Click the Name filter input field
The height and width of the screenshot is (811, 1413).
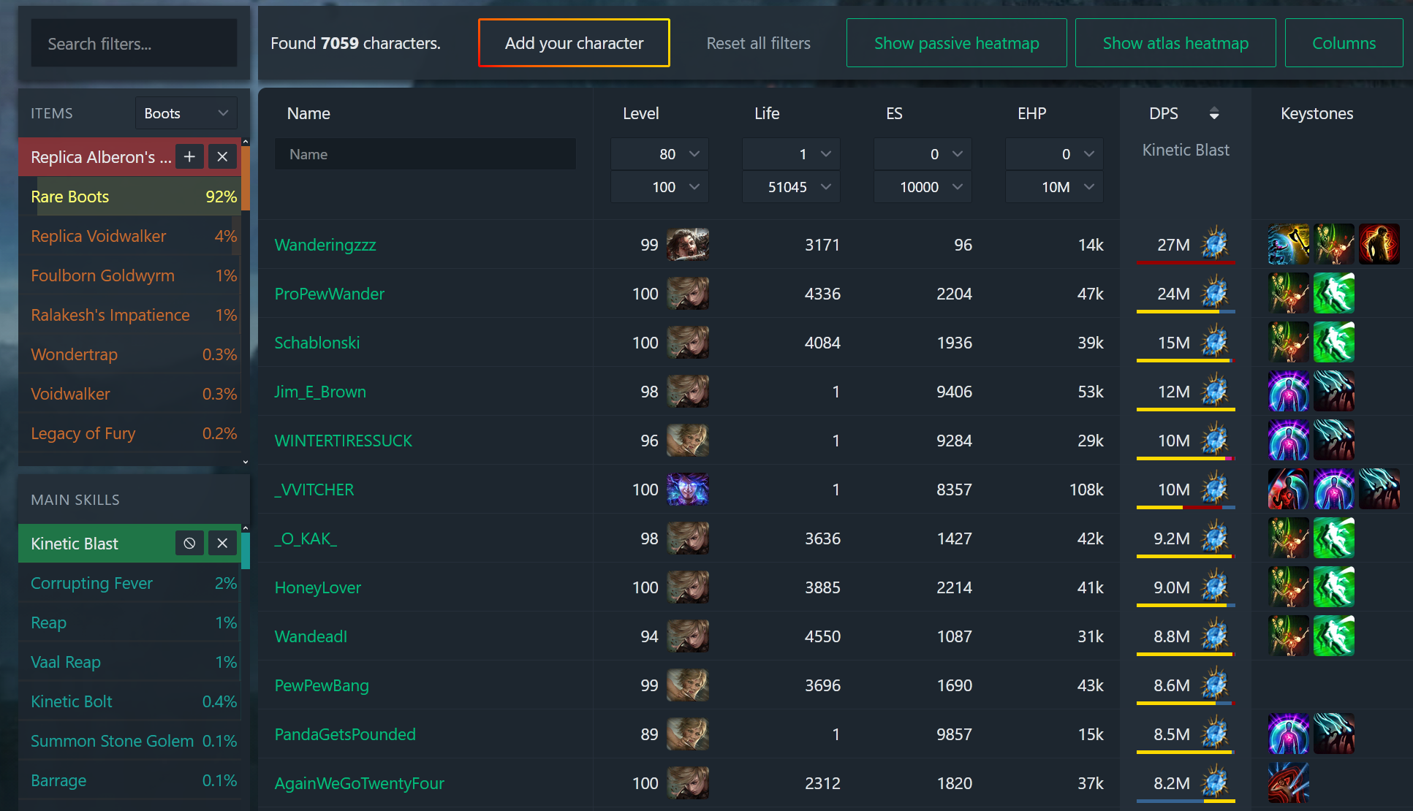pos(425,154)
